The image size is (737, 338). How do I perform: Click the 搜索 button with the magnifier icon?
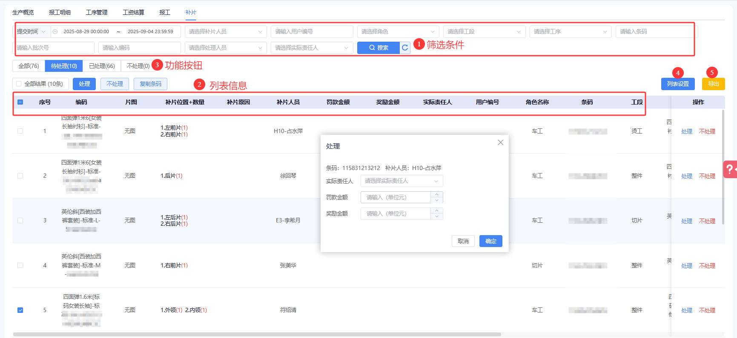[x=378, y=48]
